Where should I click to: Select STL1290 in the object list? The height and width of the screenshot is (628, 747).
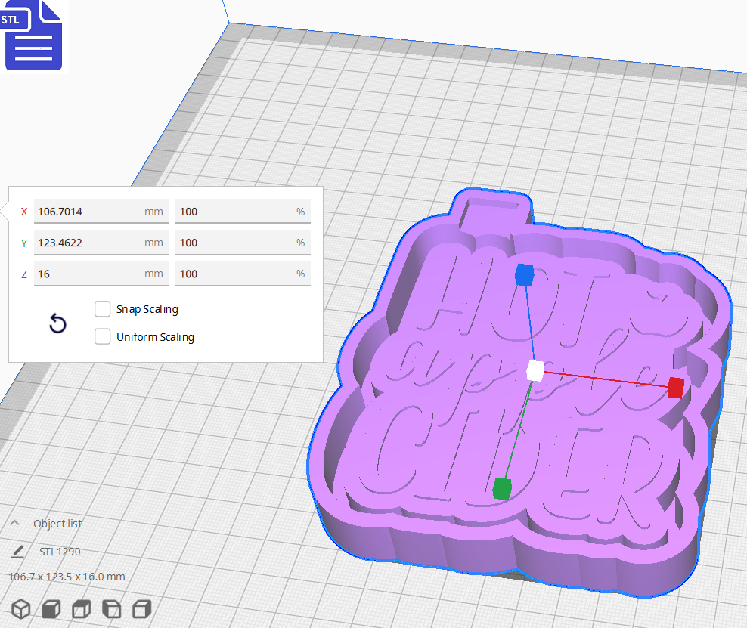[58, 552]
